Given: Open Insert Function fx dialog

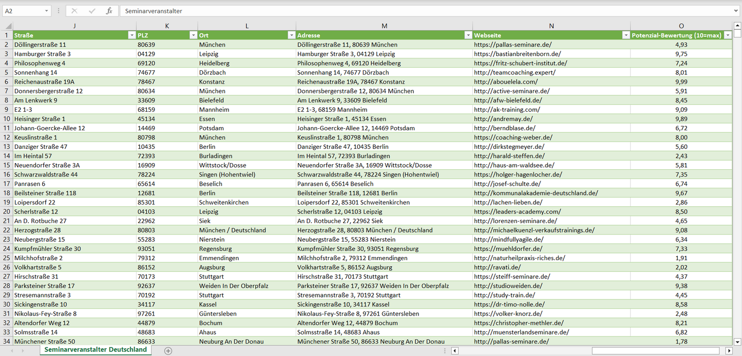Looking at the screenshot, I should 109,11.
